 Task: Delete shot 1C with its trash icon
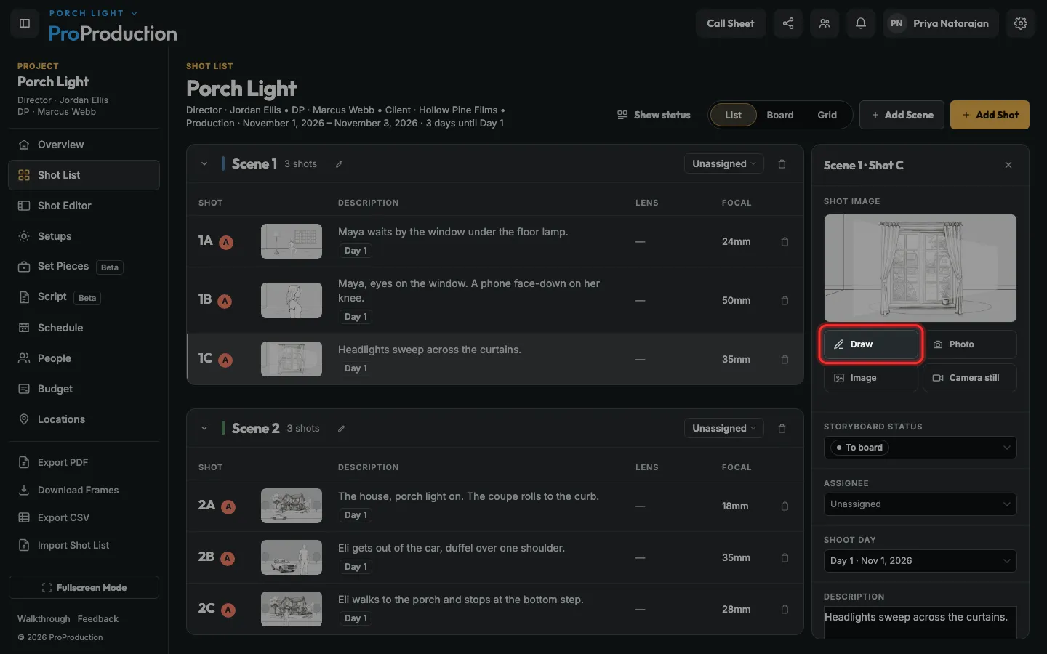click(785, 360)
